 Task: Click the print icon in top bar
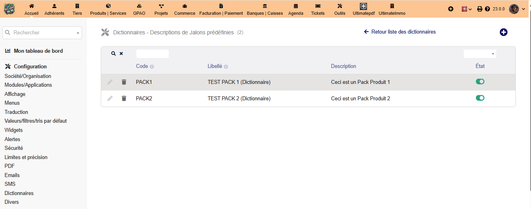480,9
